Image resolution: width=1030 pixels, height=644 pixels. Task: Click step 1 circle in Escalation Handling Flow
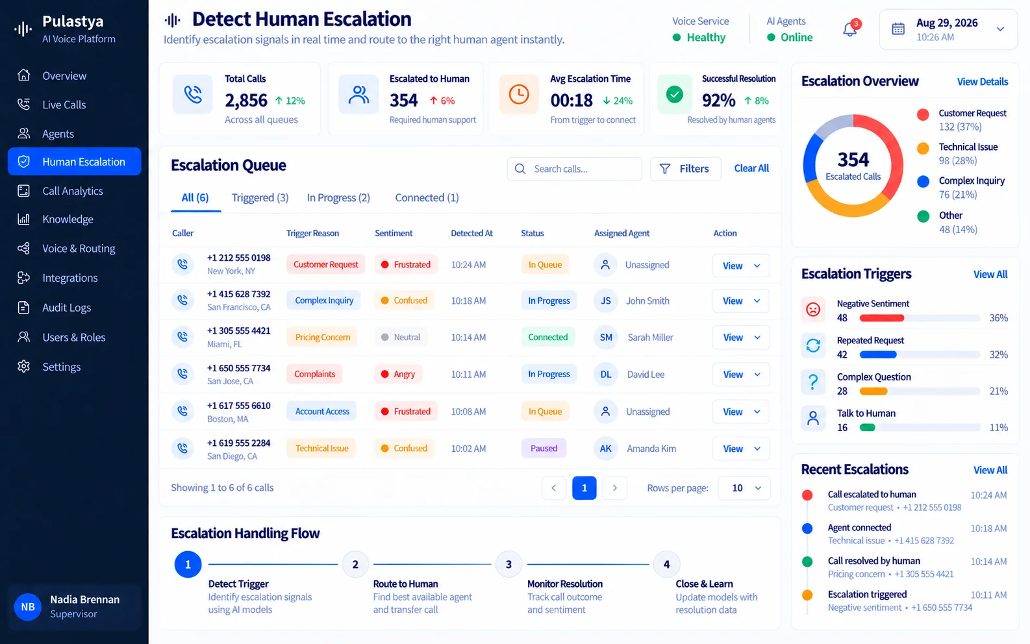188,565
